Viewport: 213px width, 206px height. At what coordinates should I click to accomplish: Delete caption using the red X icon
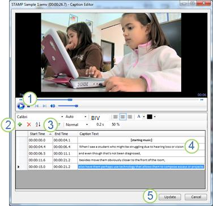coord(29,125)
